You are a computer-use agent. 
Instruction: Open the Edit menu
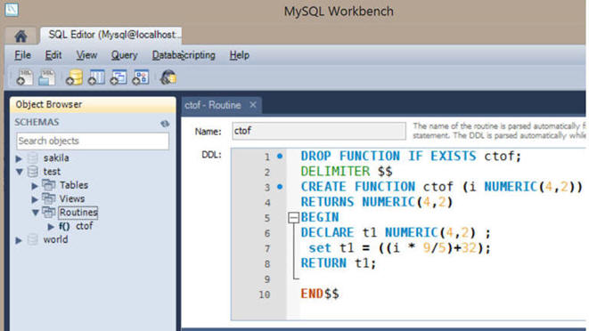(x=53, y=55)
